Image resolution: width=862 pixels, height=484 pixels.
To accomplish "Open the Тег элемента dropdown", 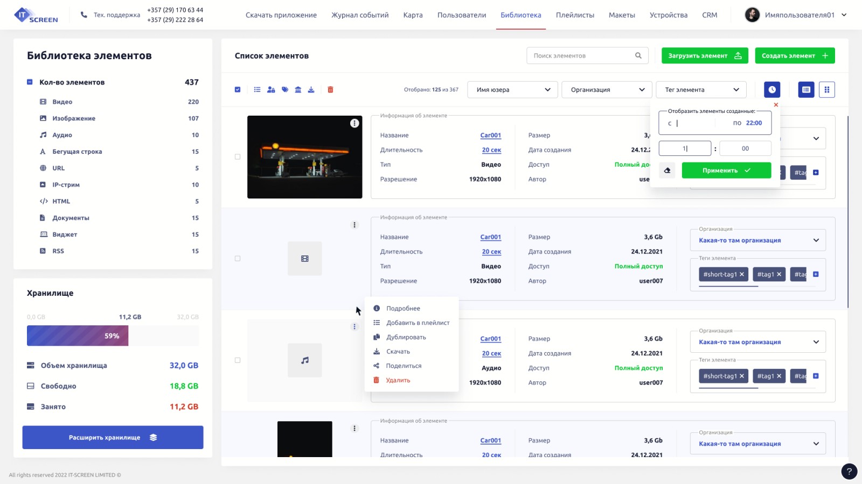I will (x=701, y=90).
